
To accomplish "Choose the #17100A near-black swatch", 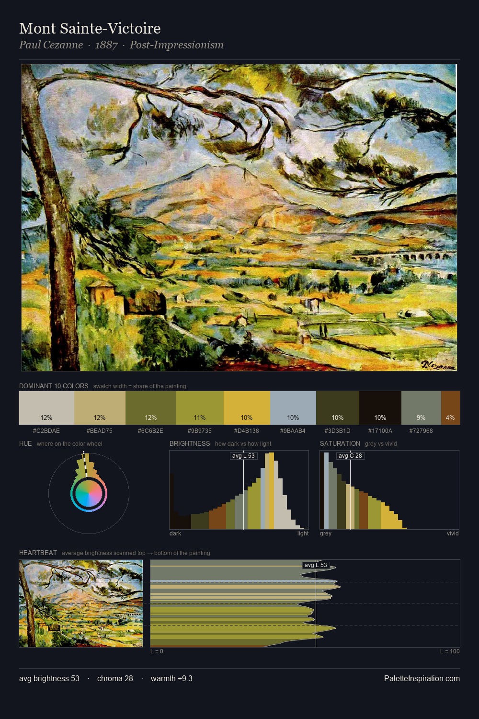I will click(380, 408).
